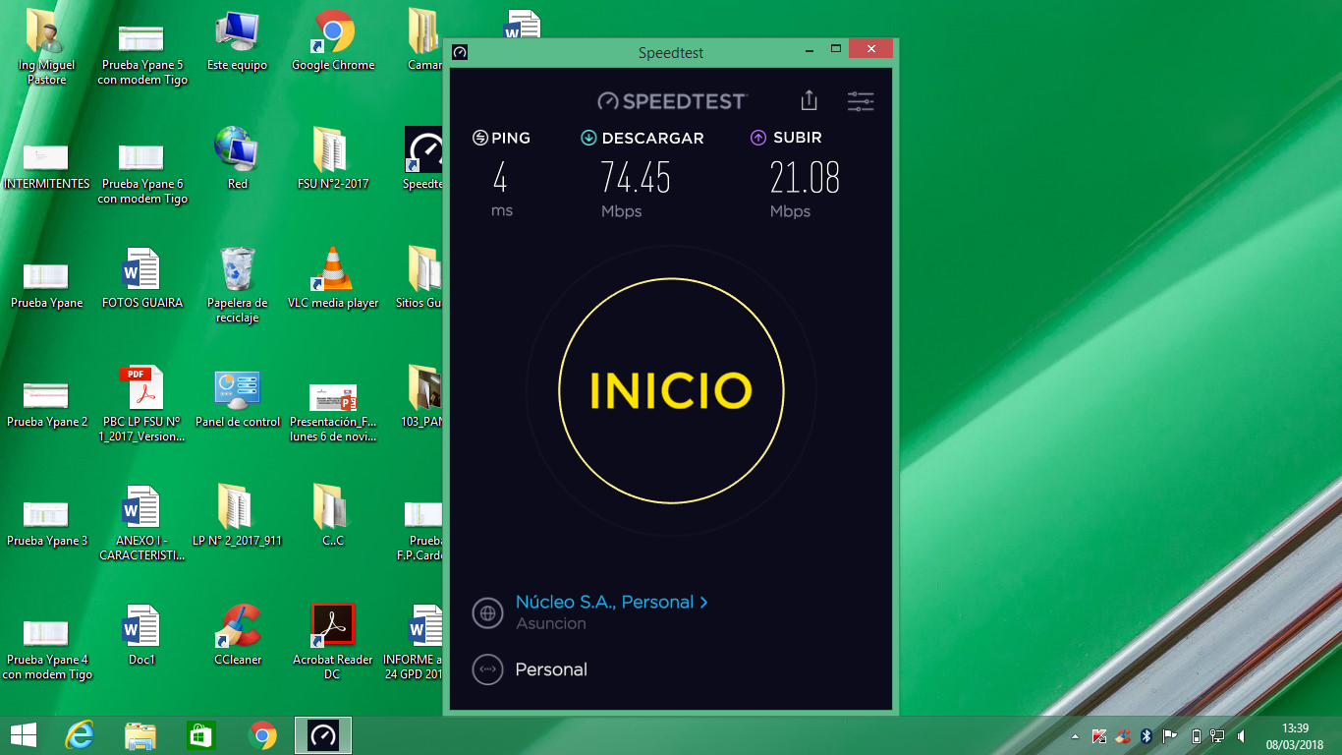The image size is (1342, 755).
Task: Click the 4 ms ping value
Action: tap(500, 178)
